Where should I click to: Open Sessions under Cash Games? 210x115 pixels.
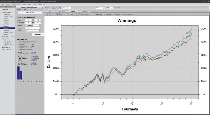[6, 20]
